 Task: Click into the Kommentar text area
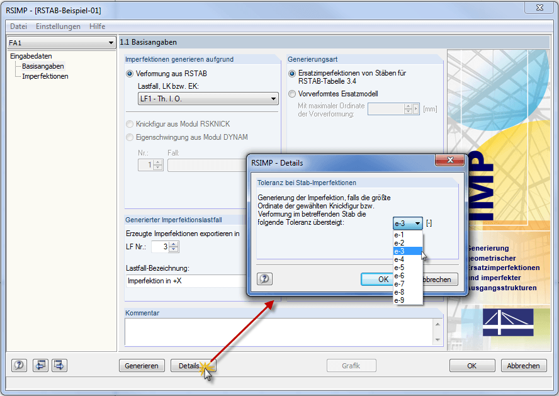[279, 332]
